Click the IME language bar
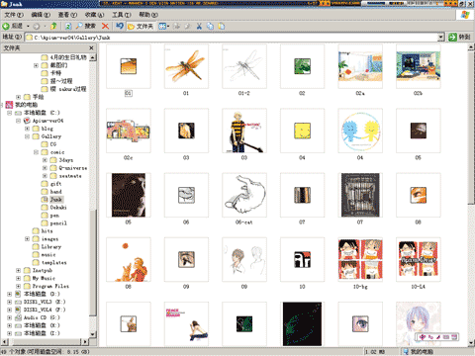The width and height of the screenshot is (475, 356). pos(437,337)
